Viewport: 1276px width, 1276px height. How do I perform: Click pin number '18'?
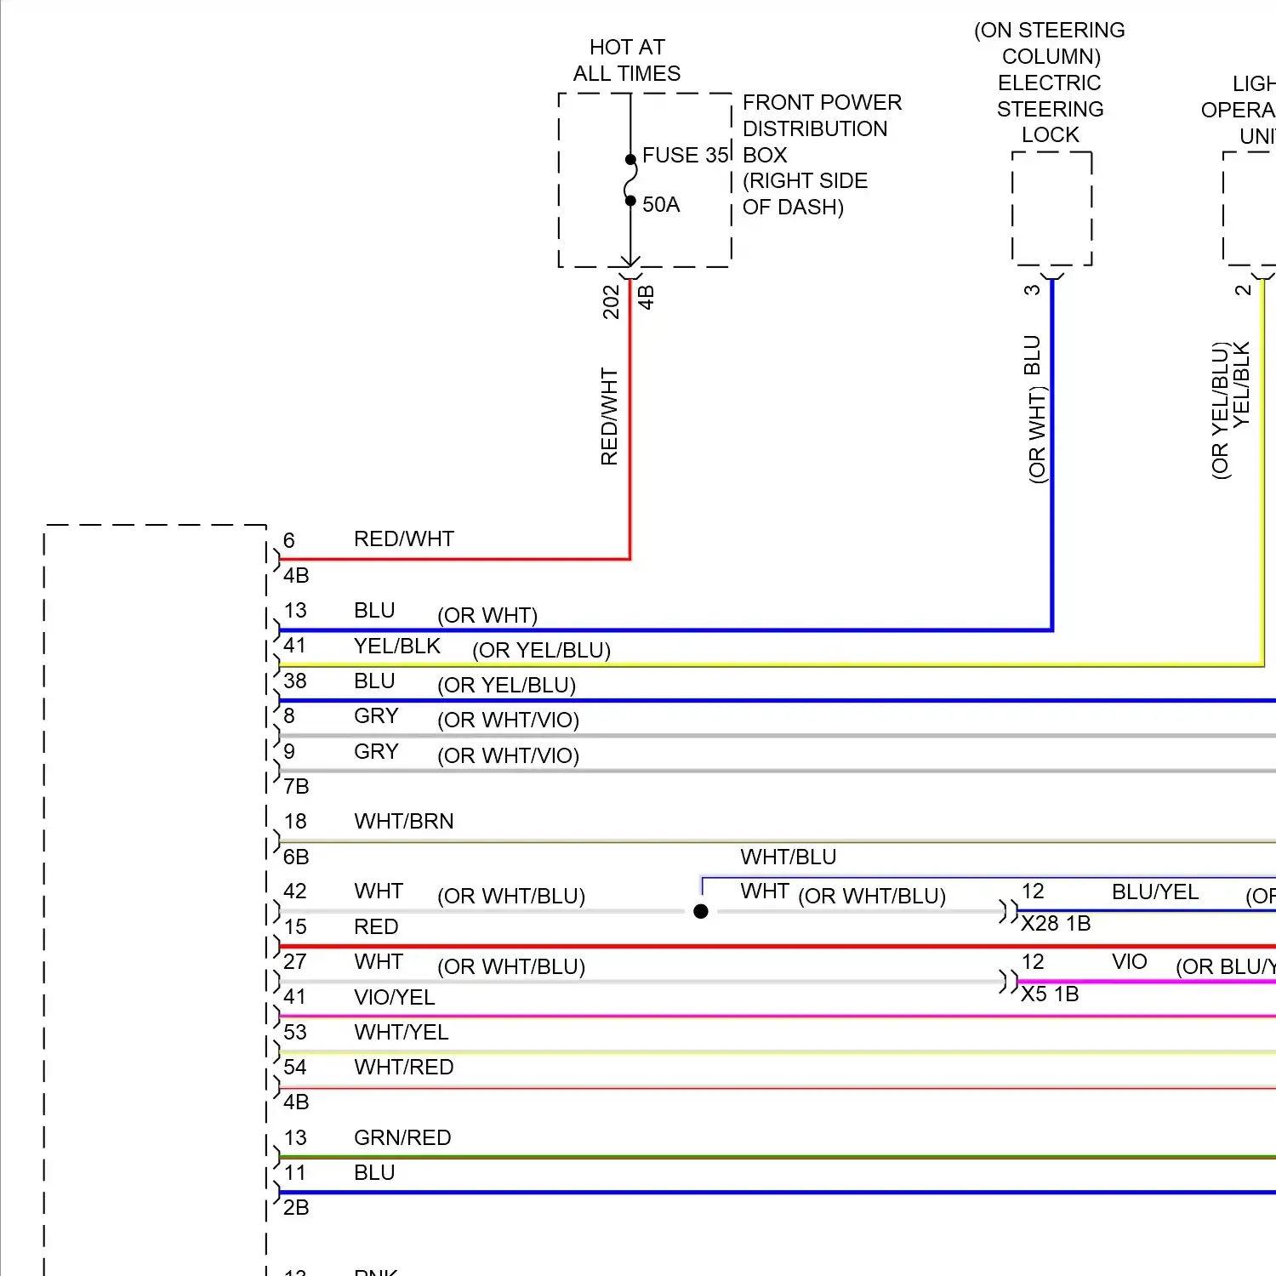pyautogui.click(x=295, y=822)
